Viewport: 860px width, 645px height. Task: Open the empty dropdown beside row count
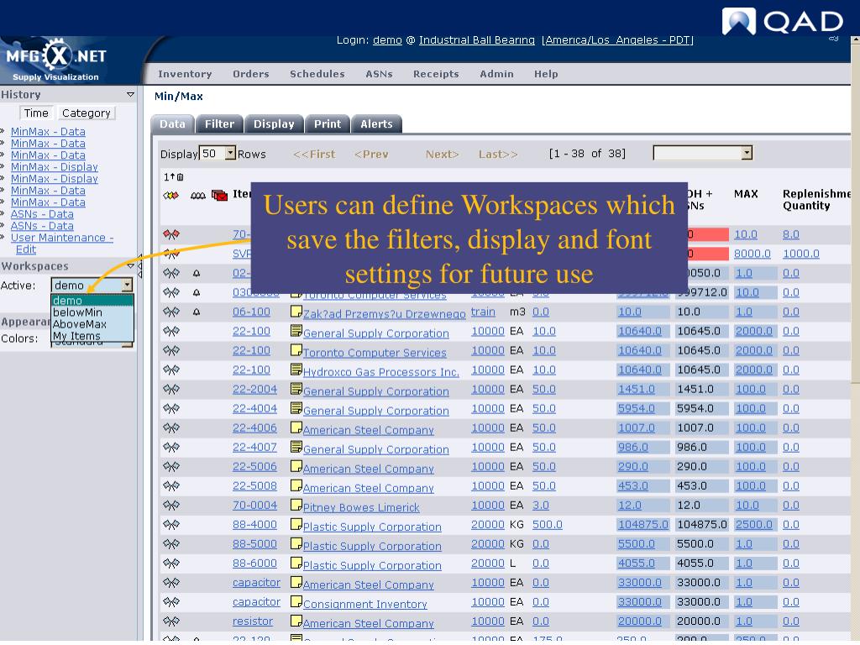[x=703, y=153]
